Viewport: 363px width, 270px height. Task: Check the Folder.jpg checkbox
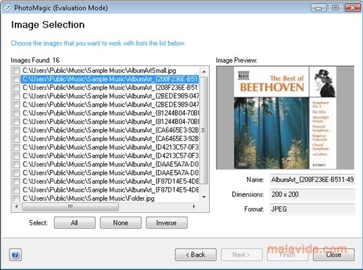pyautogui.click(x=16, y=198)
